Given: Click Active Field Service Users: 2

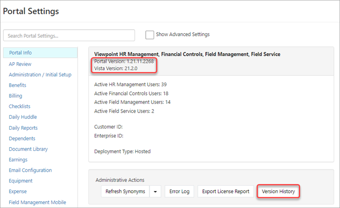Looking at the screenshot, I should pyautogui.click(x=124, y=111).
